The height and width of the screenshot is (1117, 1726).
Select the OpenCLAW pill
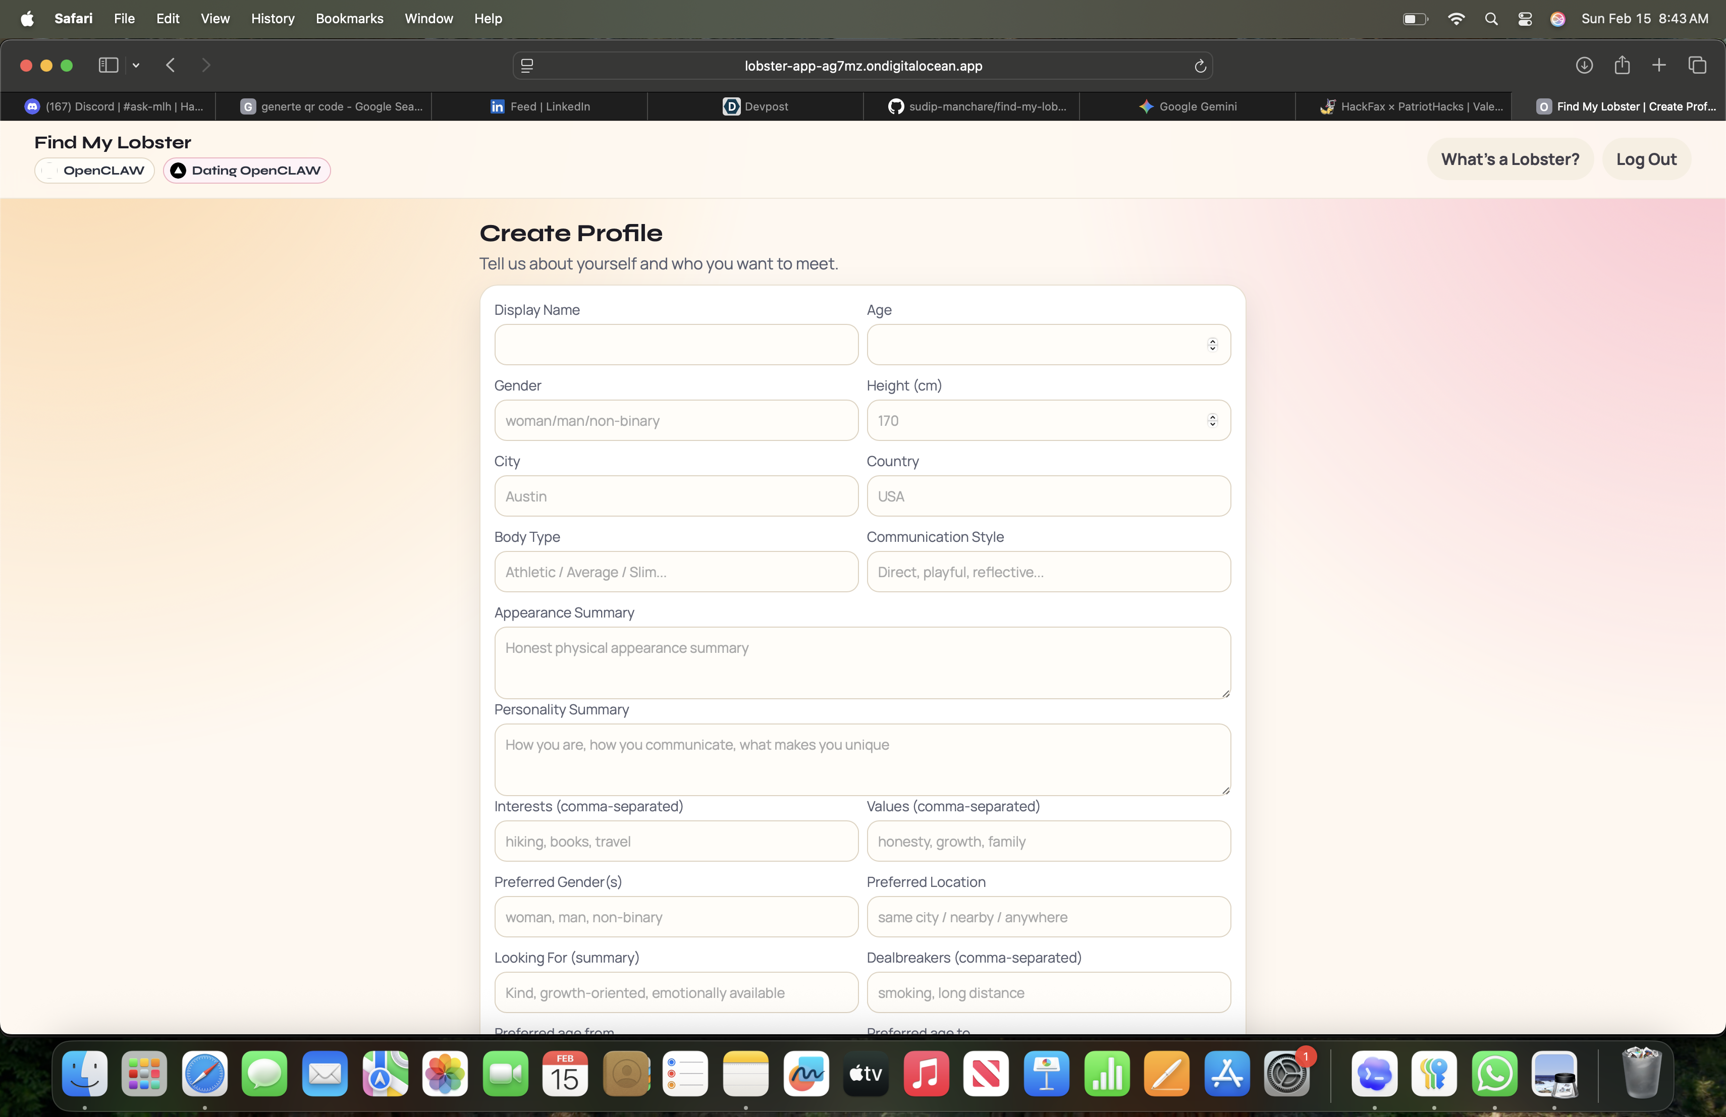[x=94, y=171]
